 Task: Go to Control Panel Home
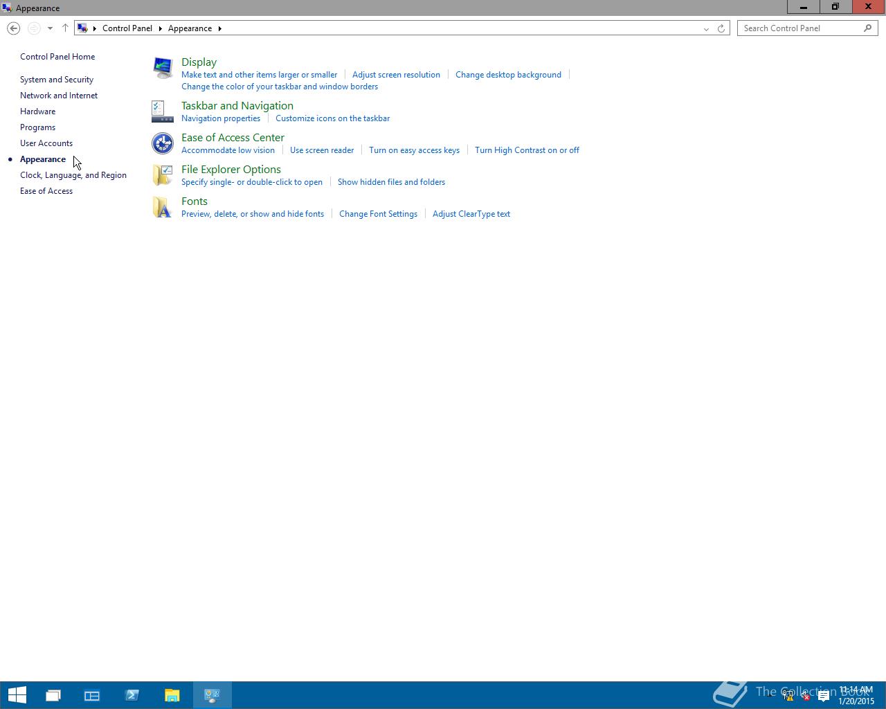tap(57, 57)
